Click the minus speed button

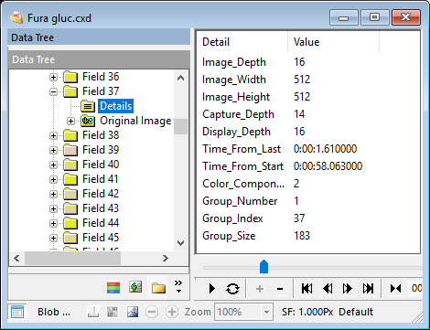[280, 289]
